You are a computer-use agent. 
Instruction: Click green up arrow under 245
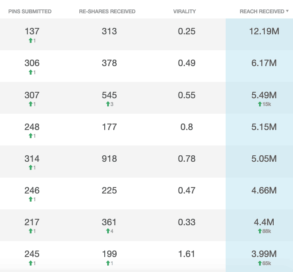pos(30,263)
